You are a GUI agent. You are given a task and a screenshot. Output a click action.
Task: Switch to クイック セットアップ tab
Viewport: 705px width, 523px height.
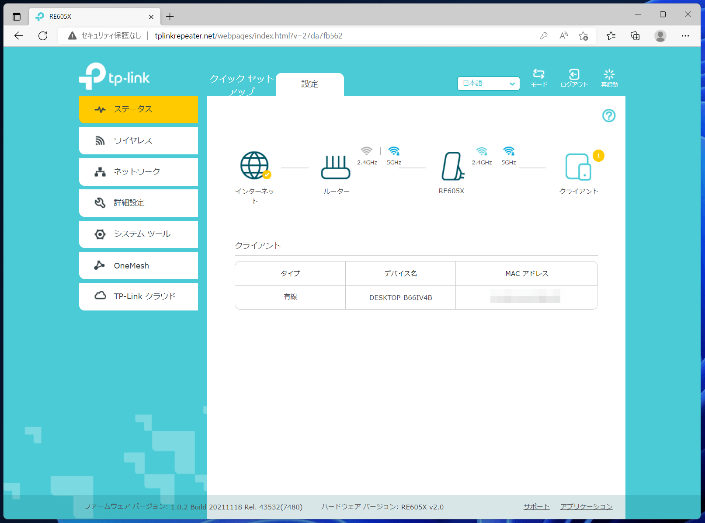(x=241, y=85)
